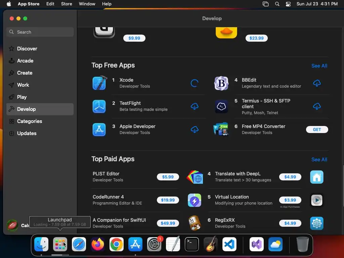This screenshot has height=258, width=344.
Task: Open Finder from the Dock
Action: [x=41, y=244]
